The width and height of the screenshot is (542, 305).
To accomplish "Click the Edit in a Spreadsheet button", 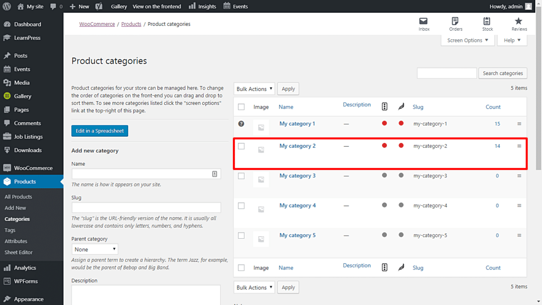I will (x=100, y=131).
